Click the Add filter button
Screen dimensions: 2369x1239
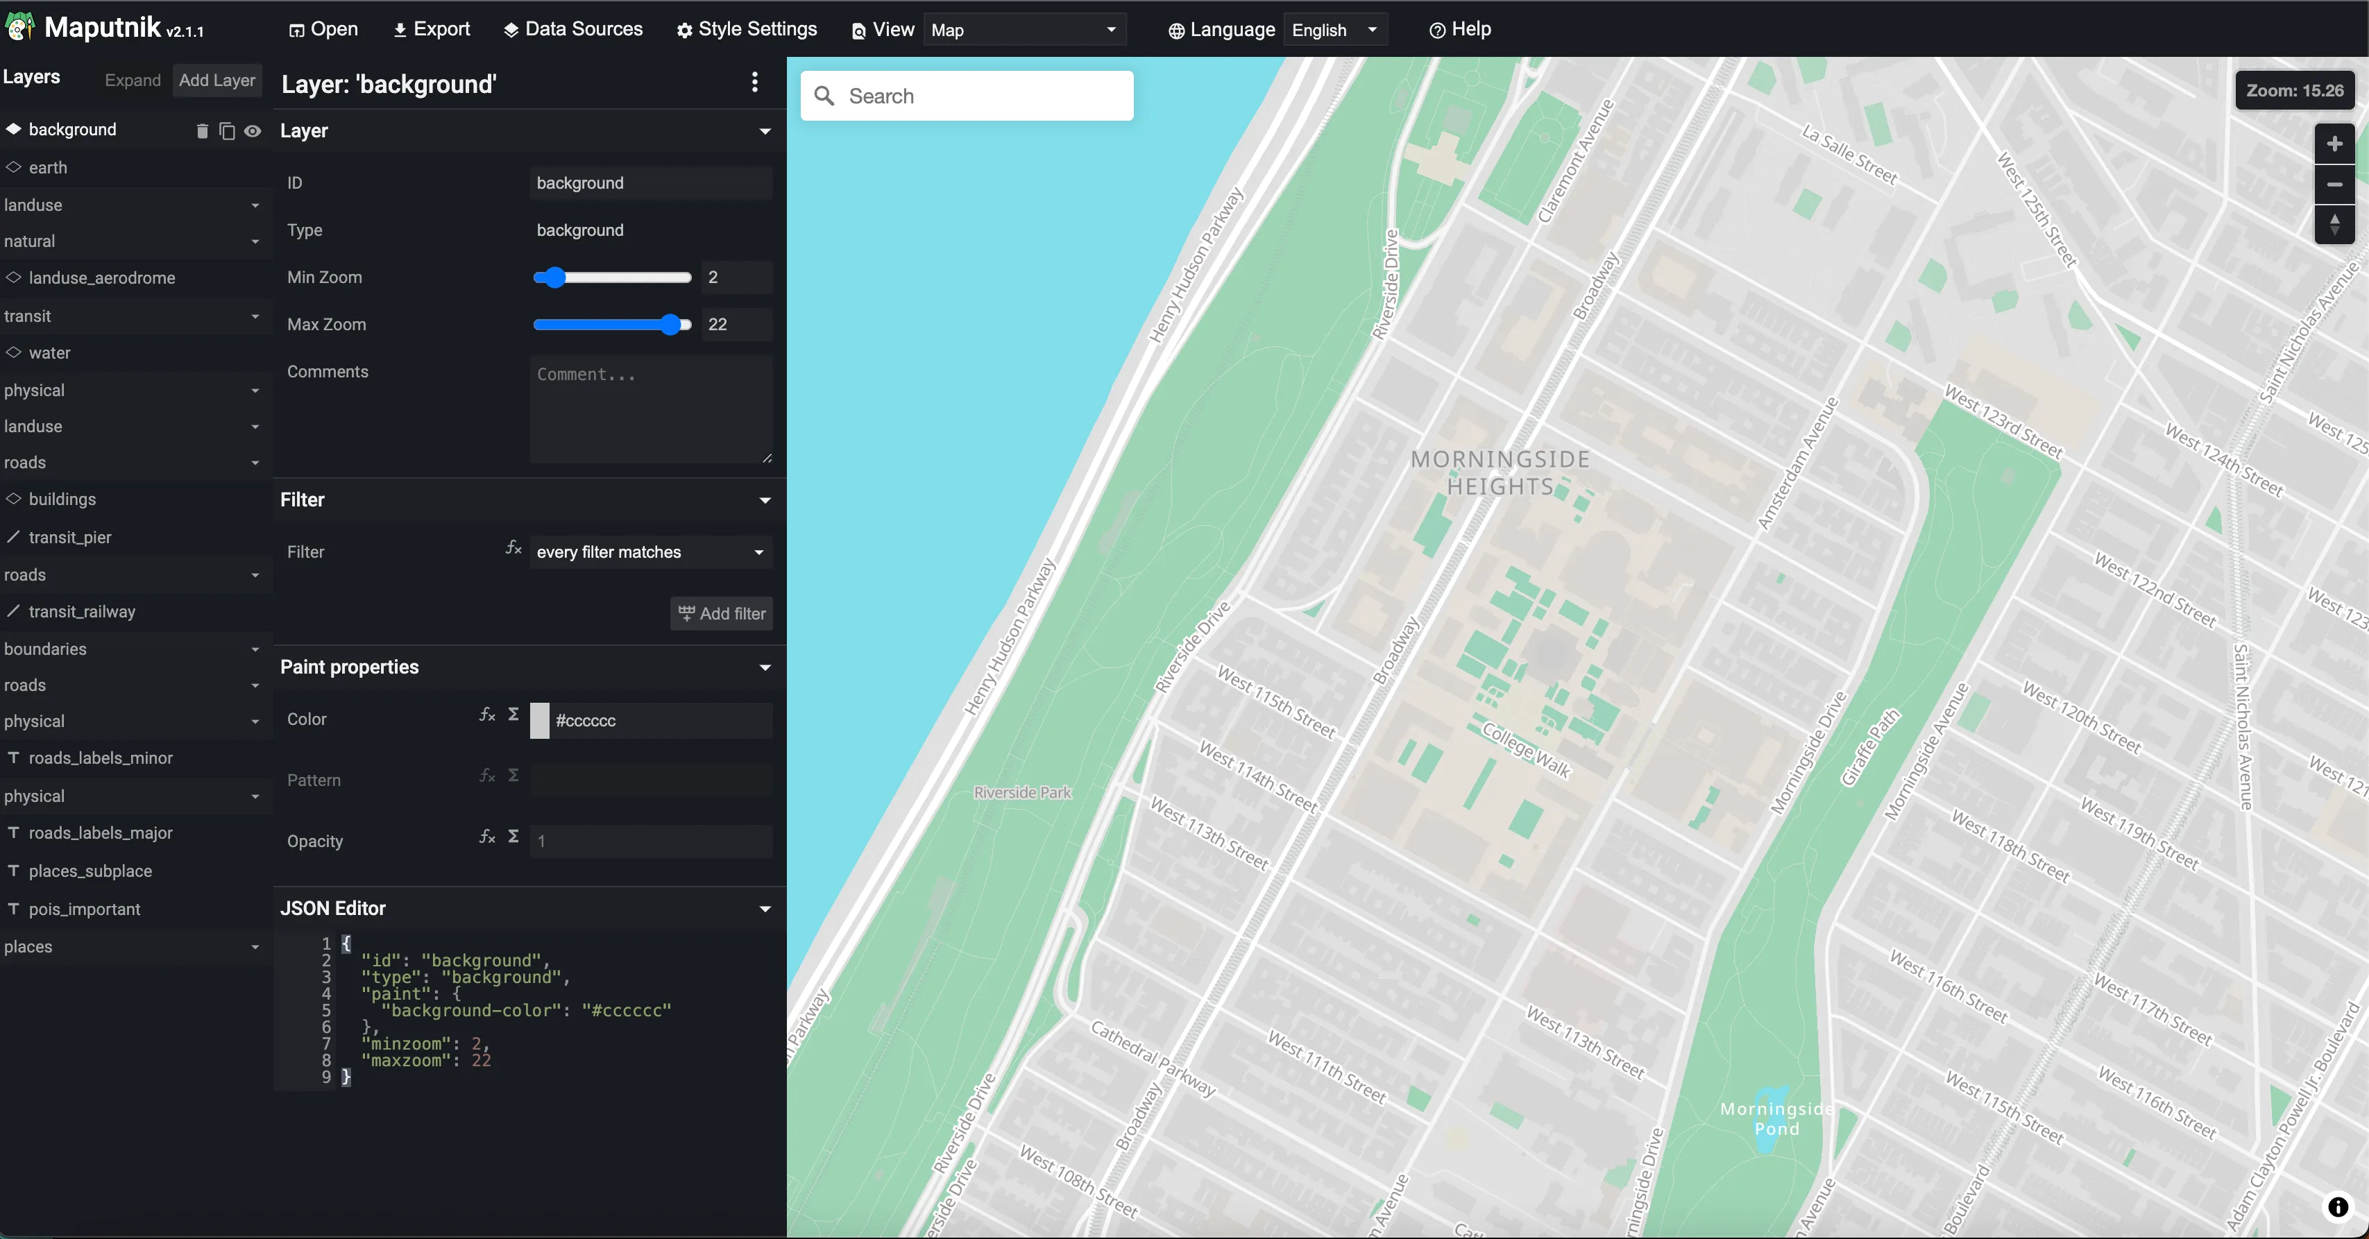click(721, 614)
